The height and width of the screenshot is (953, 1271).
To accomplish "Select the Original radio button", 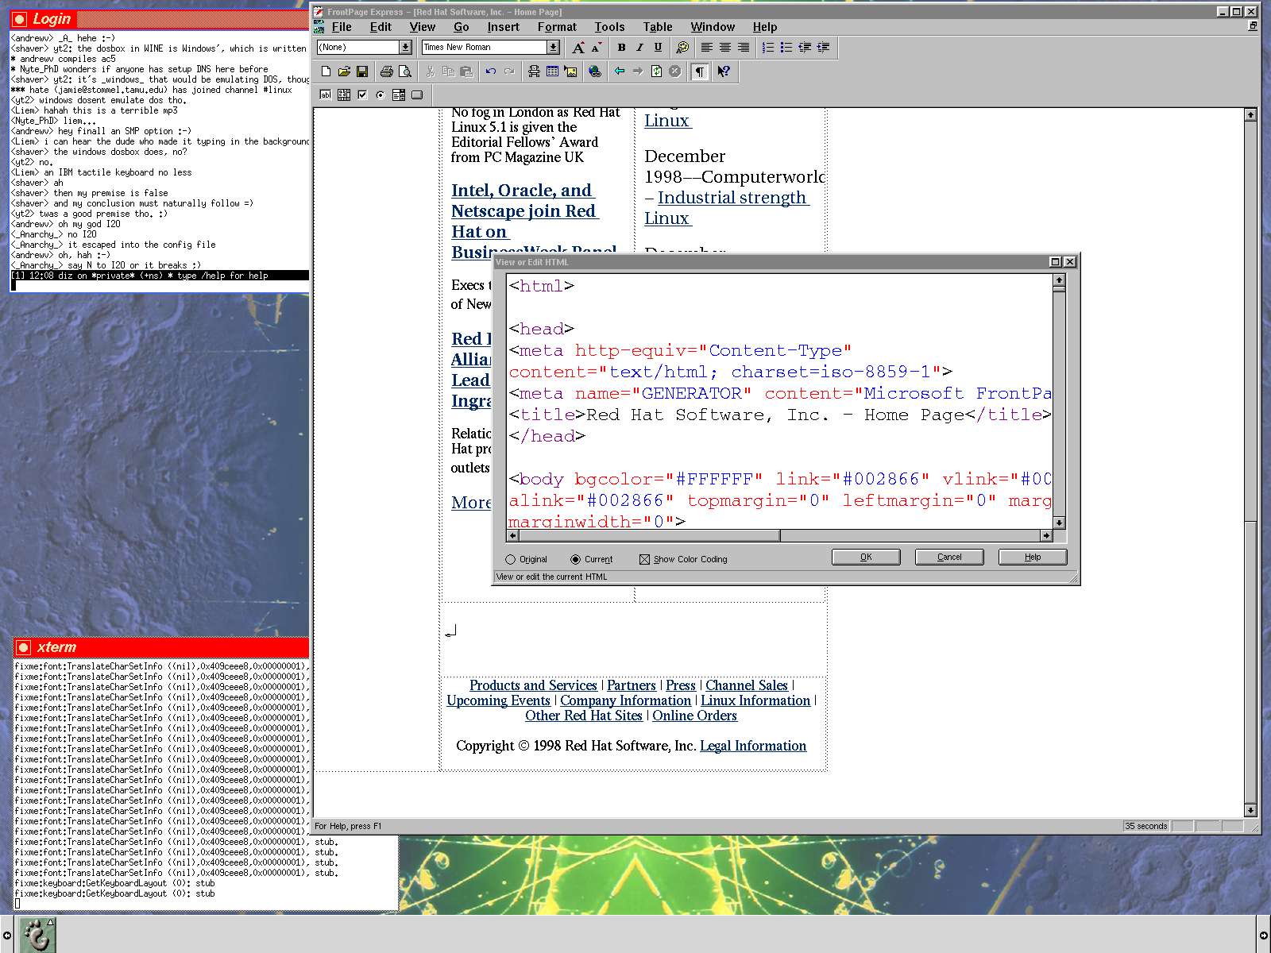I will point(511,559).
